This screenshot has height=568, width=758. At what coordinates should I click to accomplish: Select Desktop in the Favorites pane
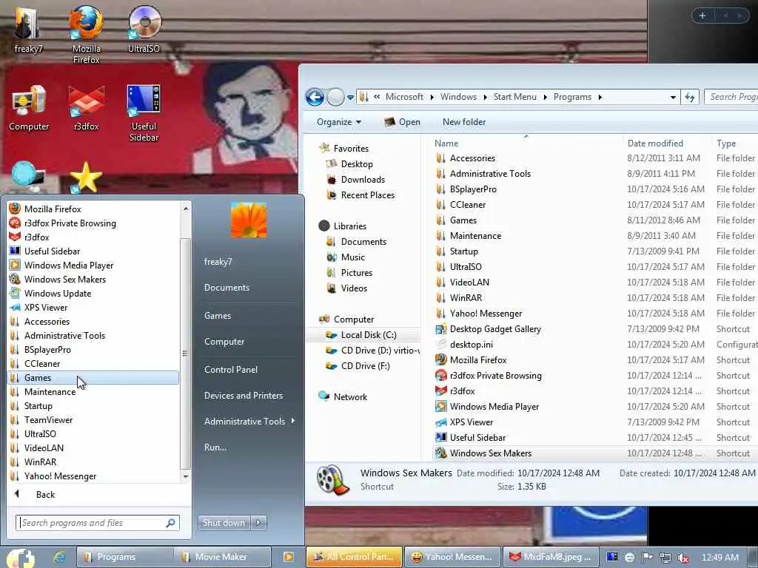pyautogui.click(x=357, y=164)
